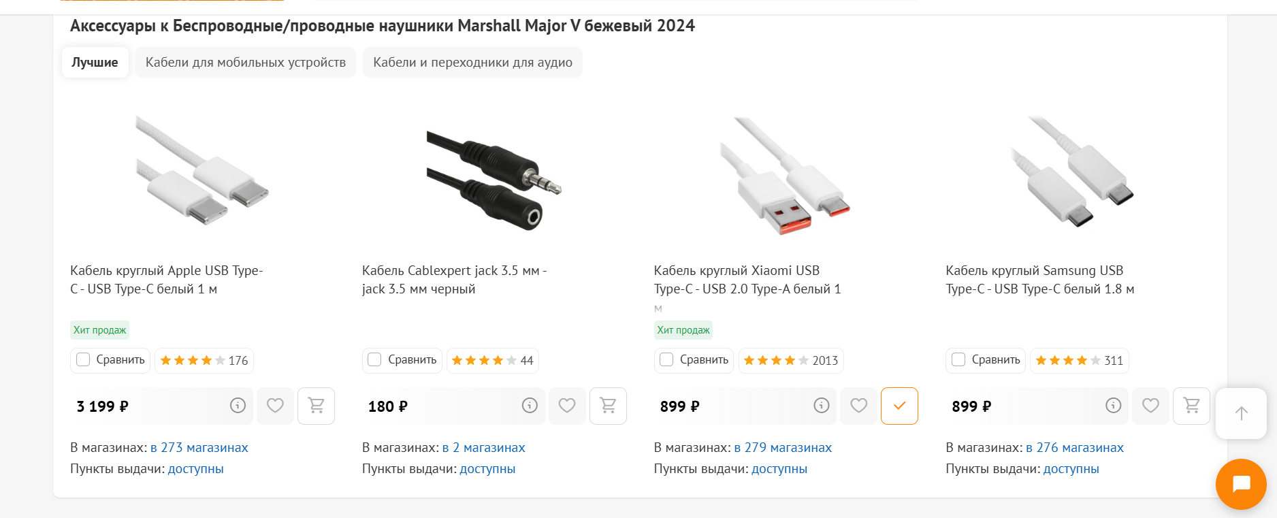Check Сравнить for the Apple cable
The height and width of the screenshot is (518, 1277).
pyautogui.click(x=83, y=359)
